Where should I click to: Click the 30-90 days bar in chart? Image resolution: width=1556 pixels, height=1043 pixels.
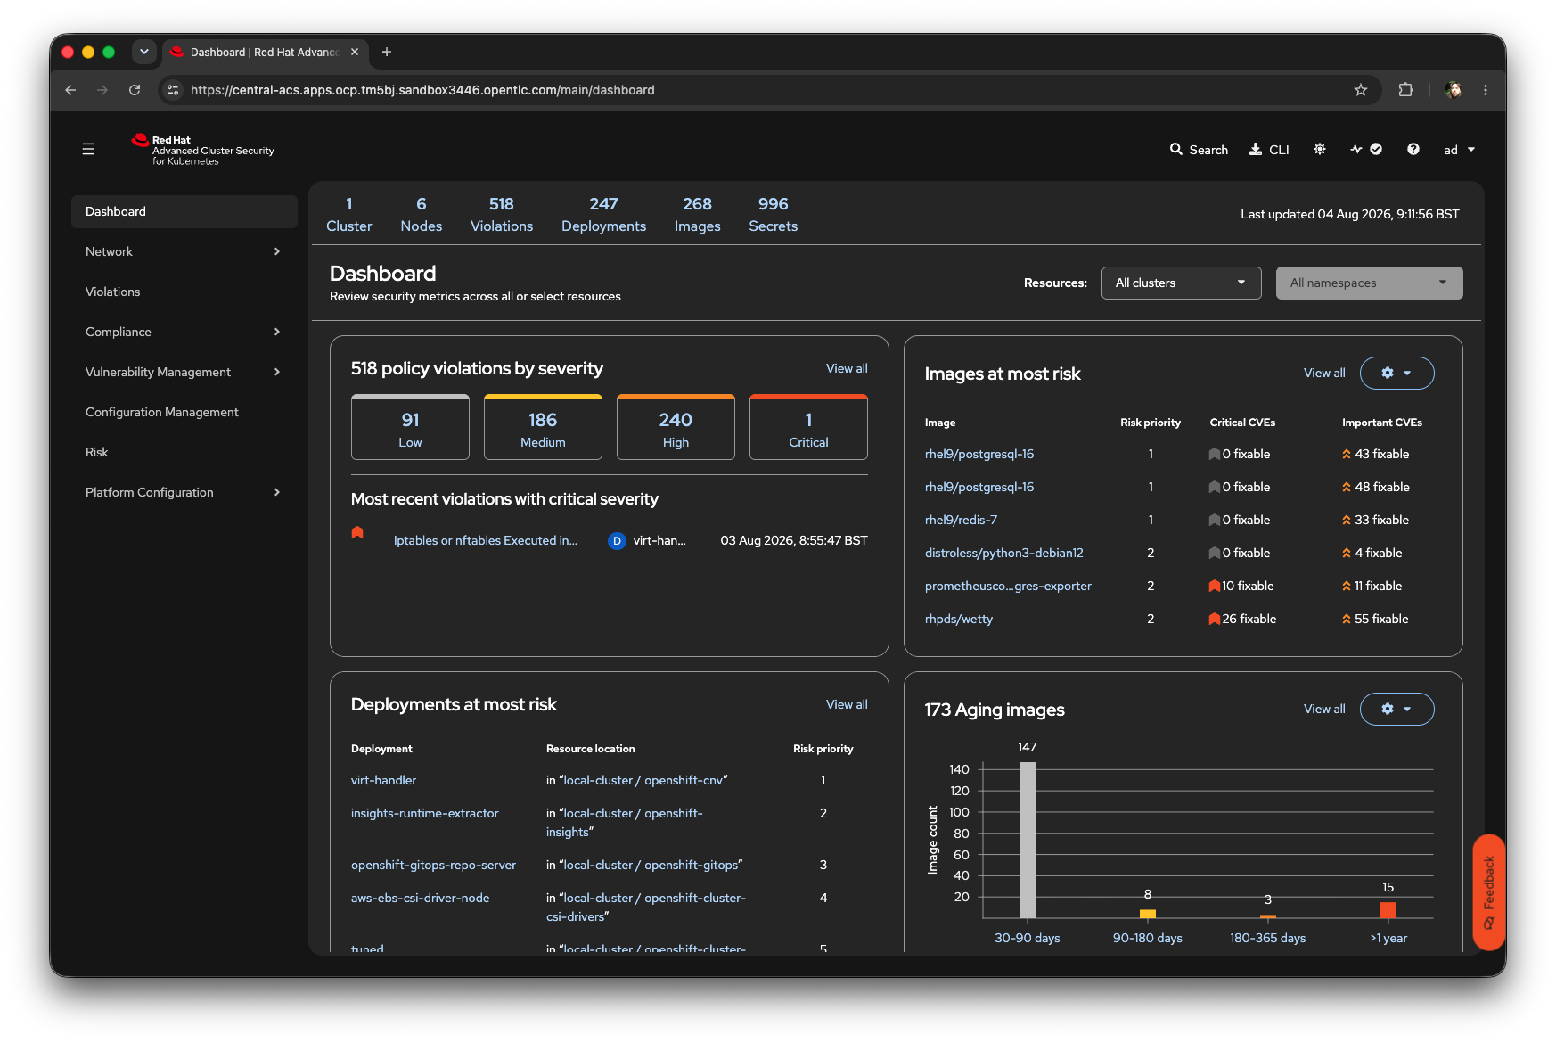[x=1028, y=840]
